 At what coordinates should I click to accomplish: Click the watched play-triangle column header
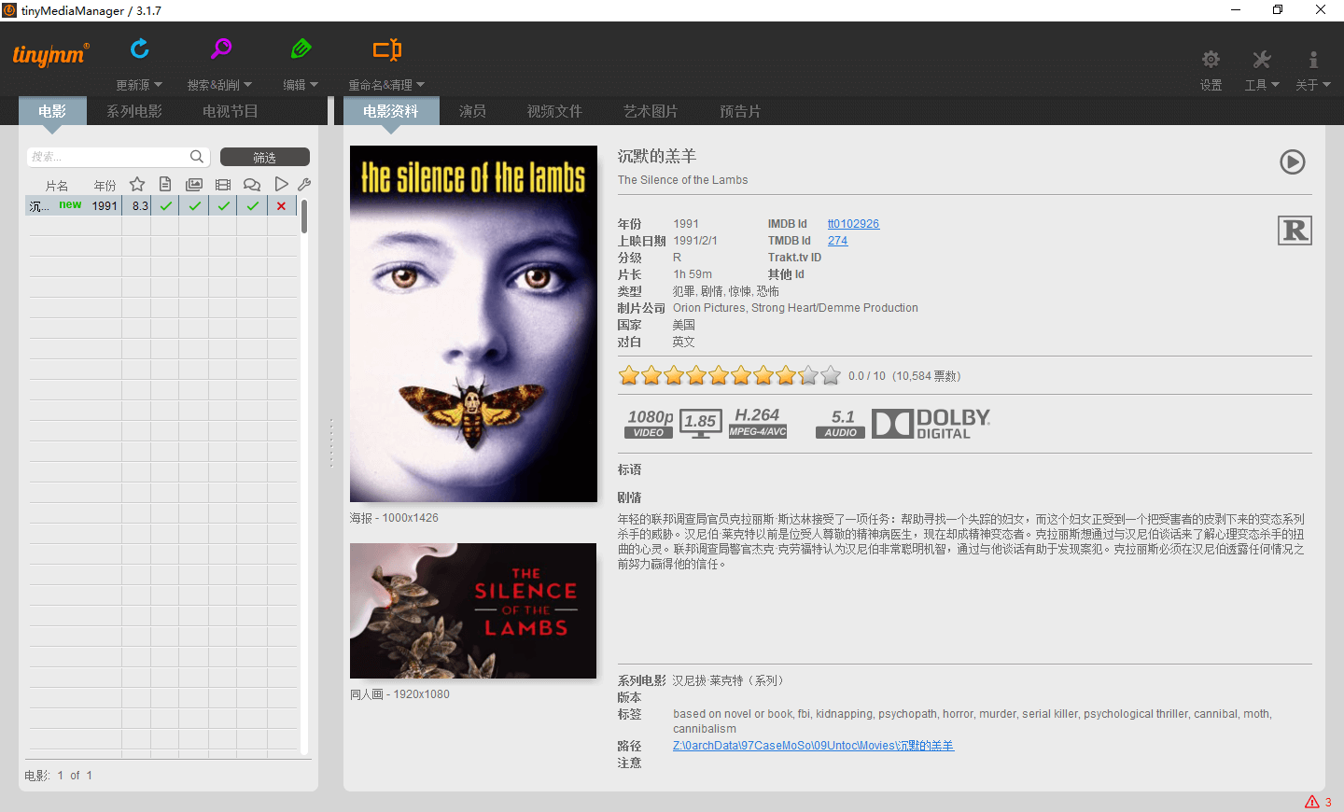(281, 185)
